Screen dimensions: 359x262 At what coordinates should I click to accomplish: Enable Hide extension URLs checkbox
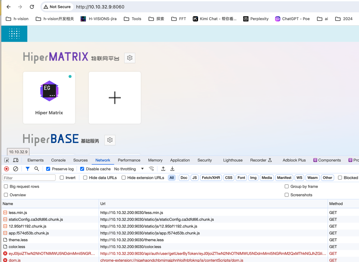(x=123, y=178)
